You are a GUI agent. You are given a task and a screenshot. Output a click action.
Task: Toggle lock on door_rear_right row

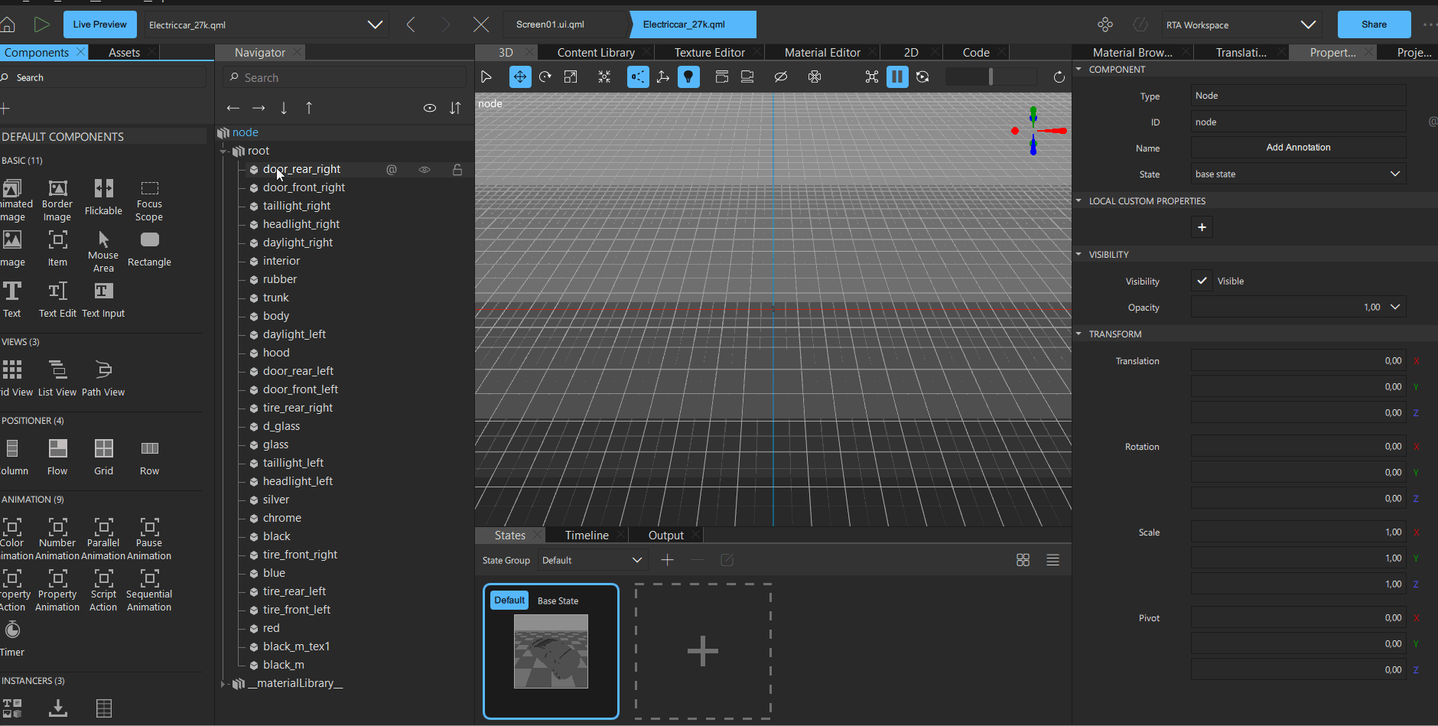click(x=457, y=169)
